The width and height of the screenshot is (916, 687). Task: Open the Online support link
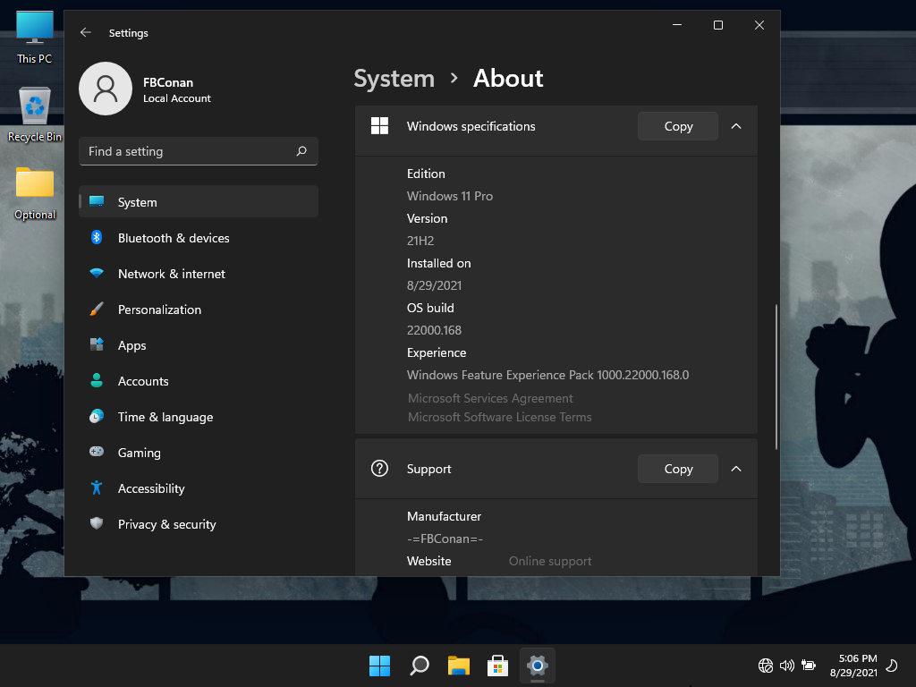point(550,561)
